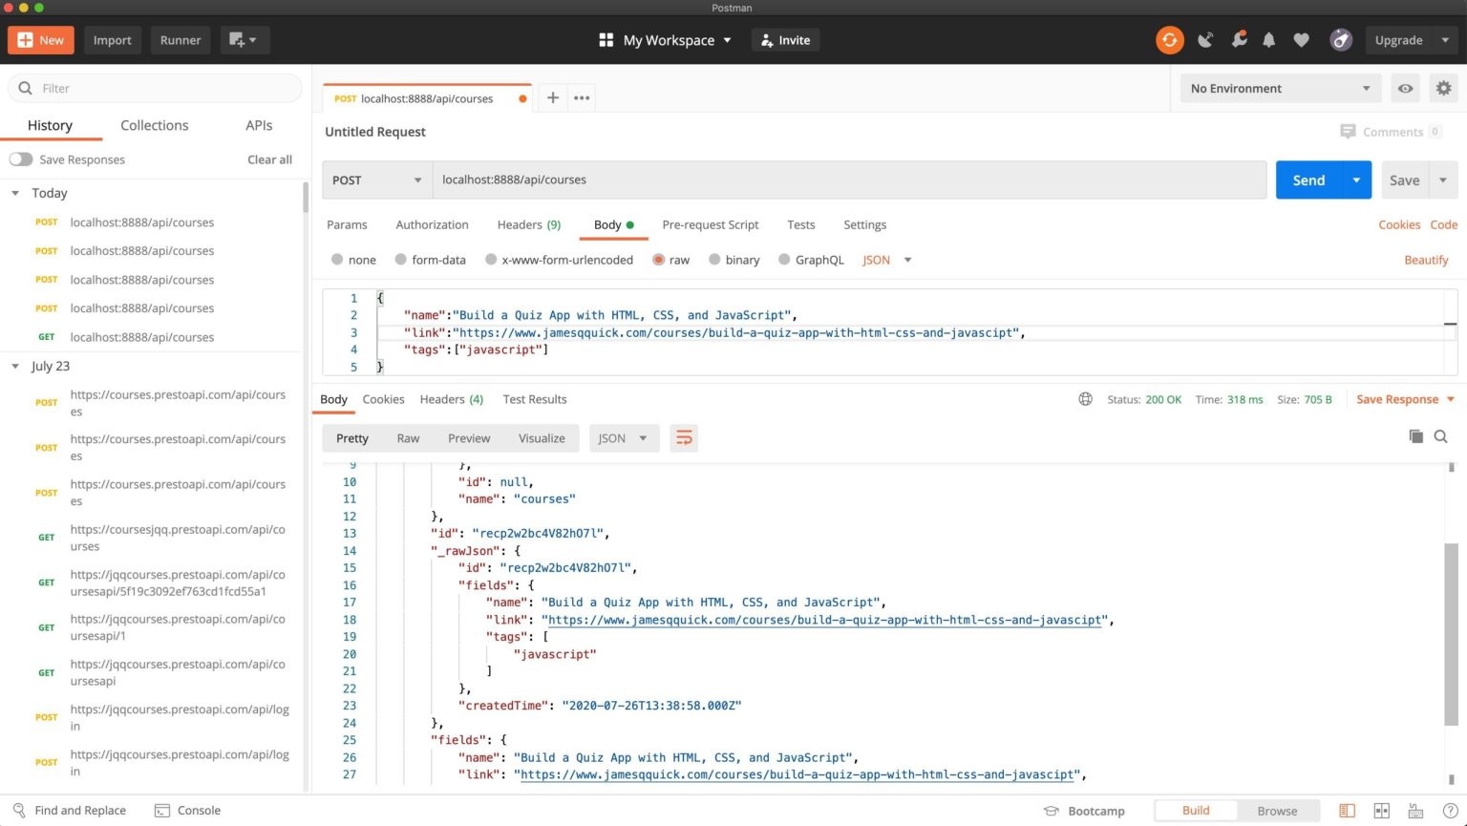Open Postman notifications bell
The width and height of the screenshot is (1467, 826).
coord(1269,40)
